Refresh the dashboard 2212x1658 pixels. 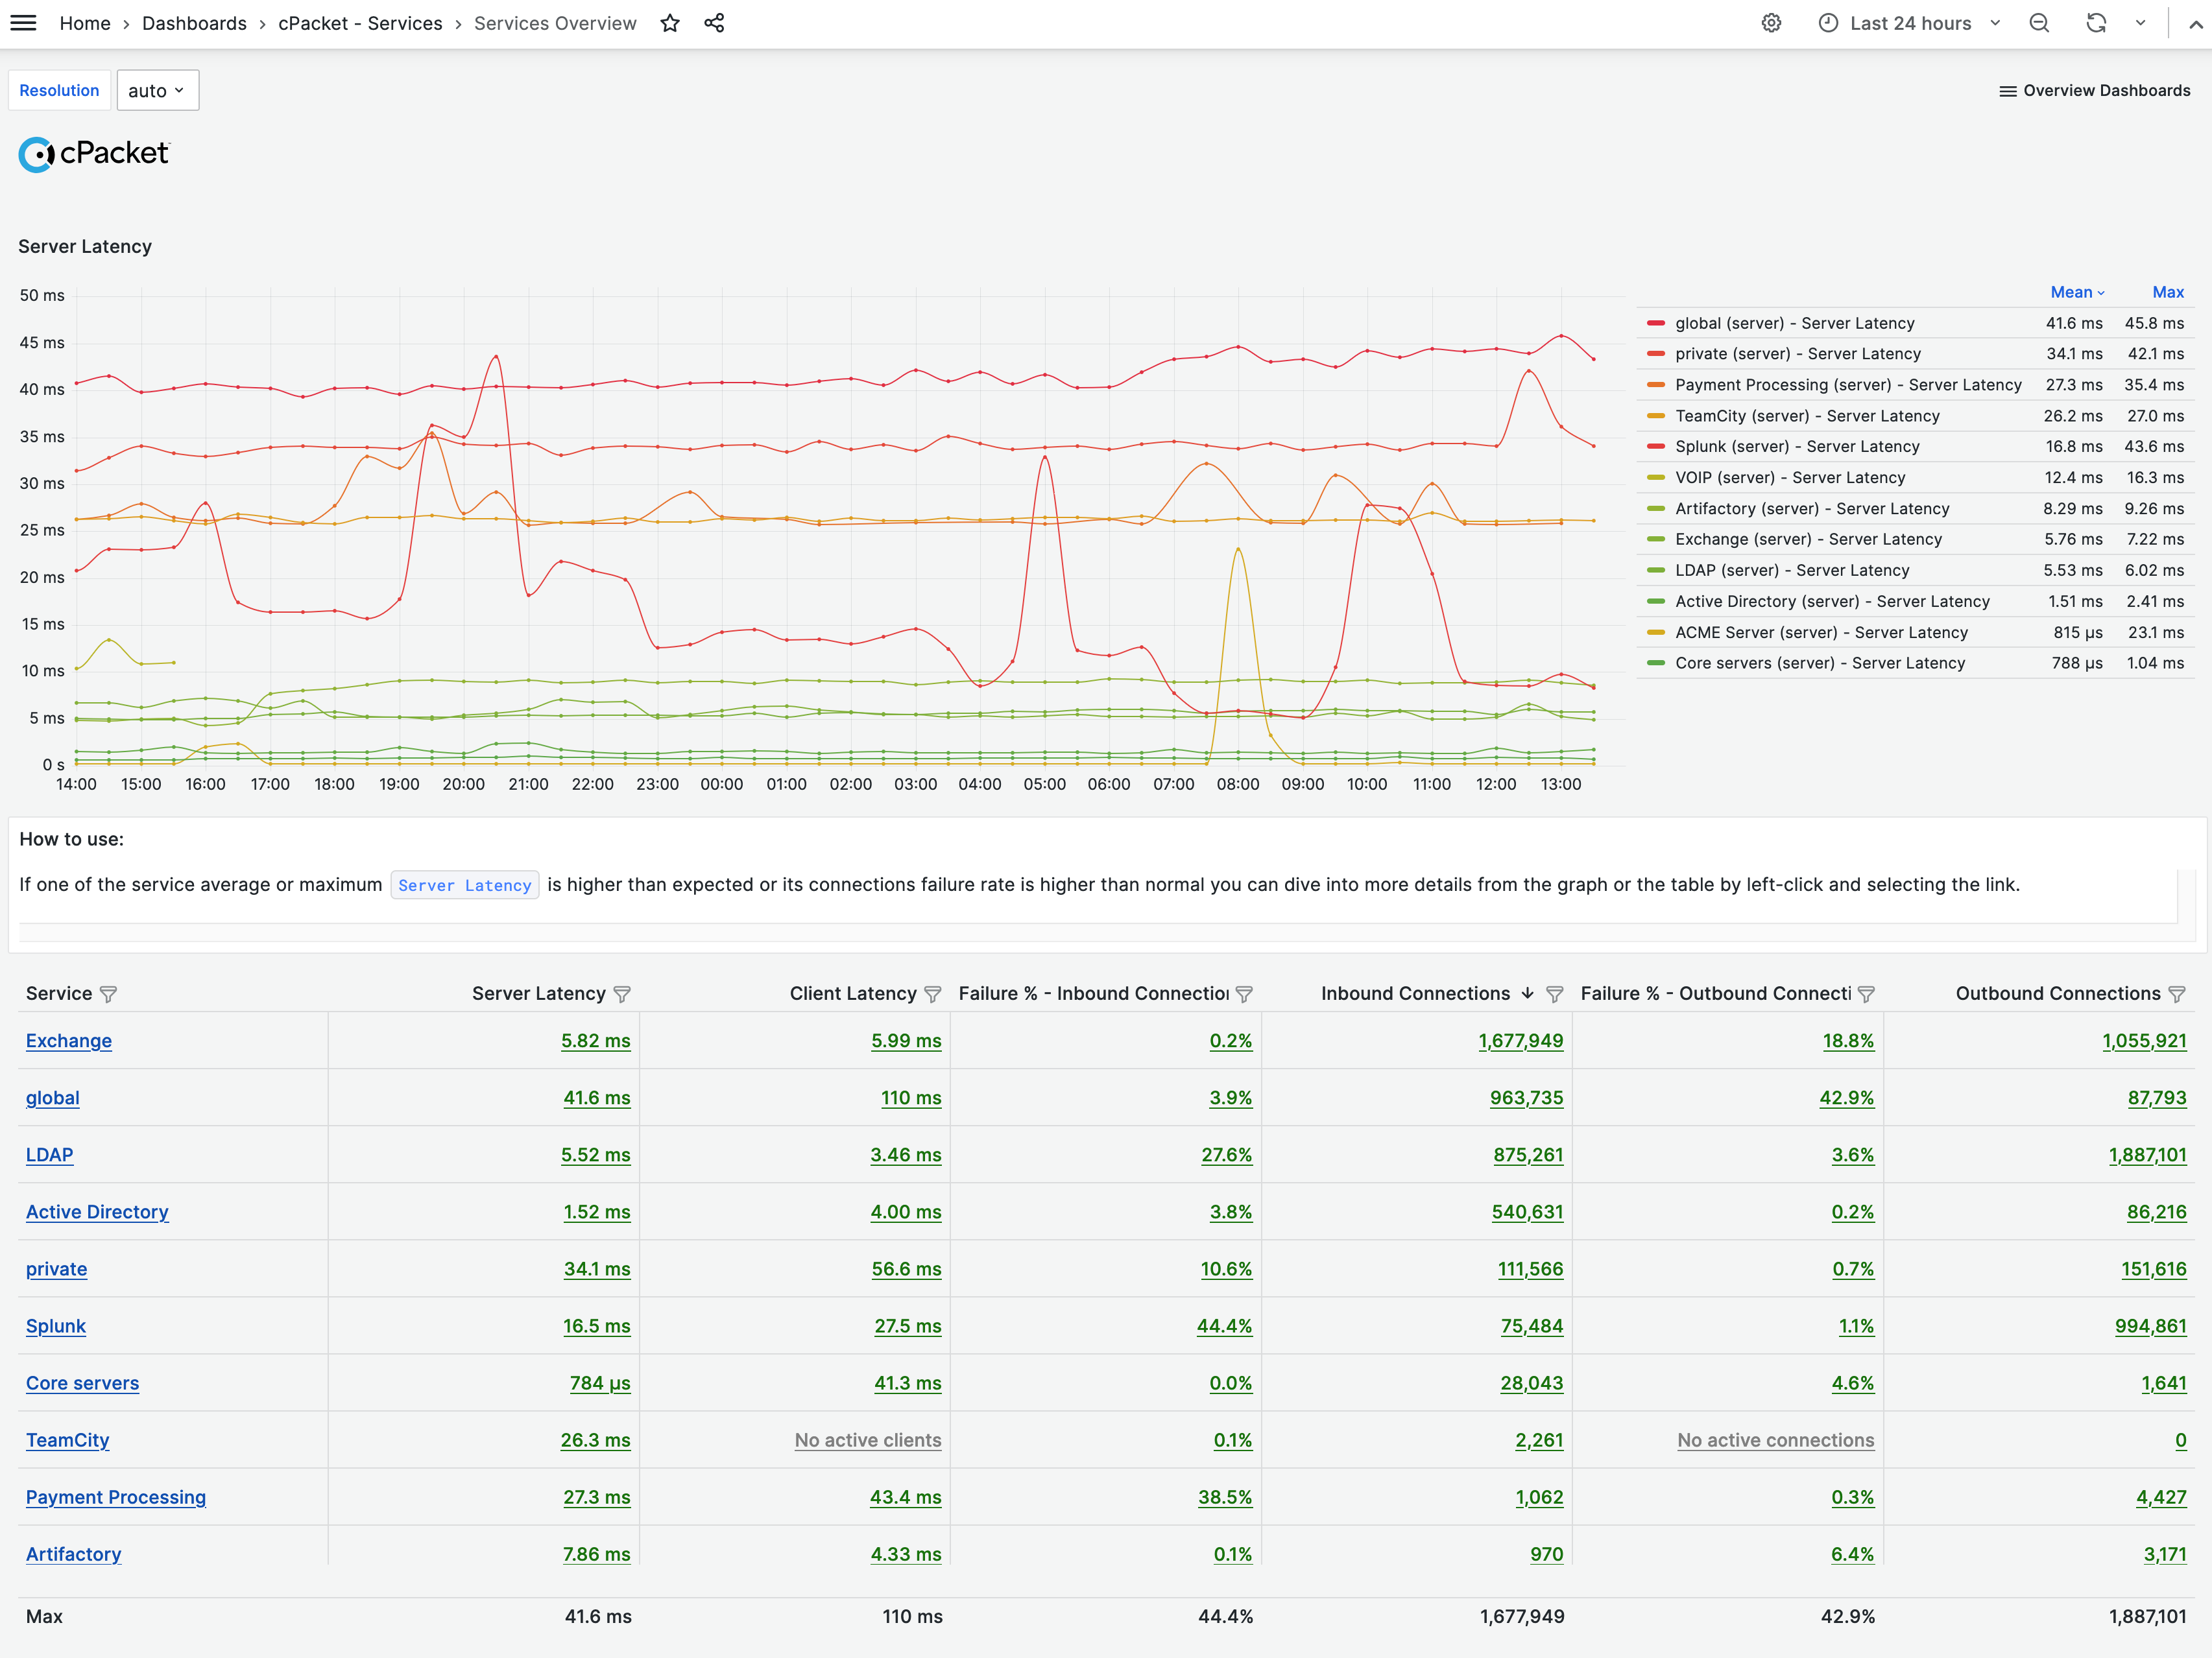pyautogui.click(x=2096, y=23)
